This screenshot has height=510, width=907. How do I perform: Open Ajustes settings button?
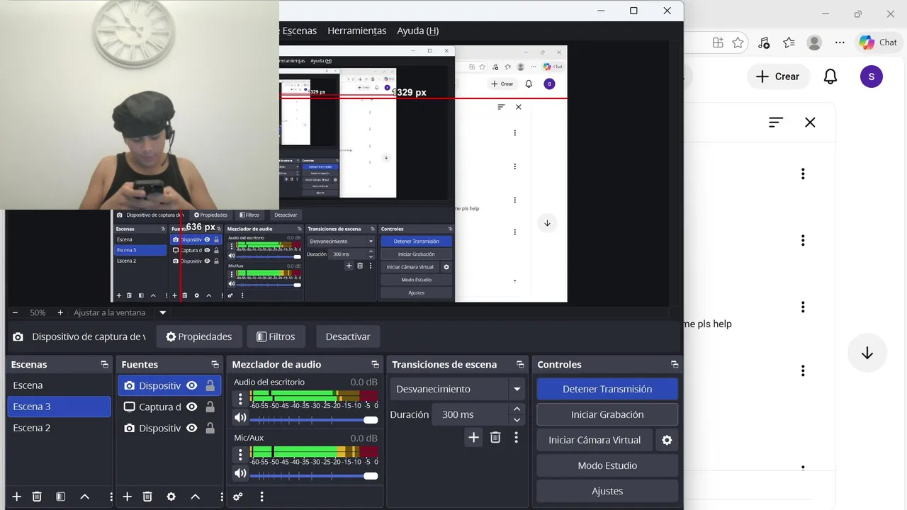coord(607,491)
